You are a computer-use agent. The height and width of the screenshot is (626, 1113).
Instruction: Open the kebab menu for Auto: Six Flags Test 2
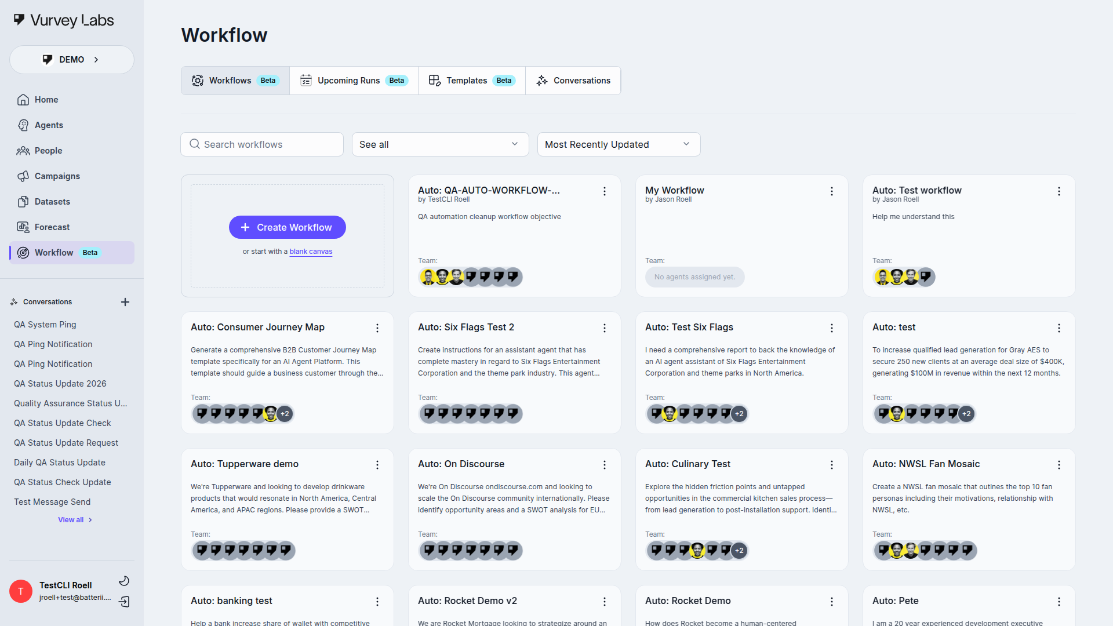(605, 328)
